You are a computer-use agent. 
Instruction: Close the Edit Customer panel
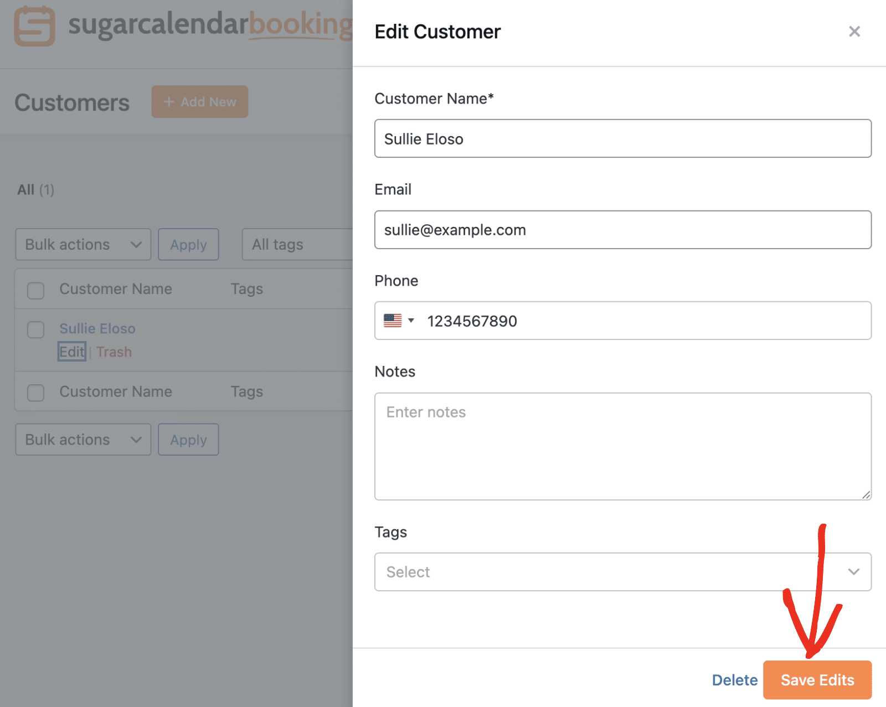point(854,32)
